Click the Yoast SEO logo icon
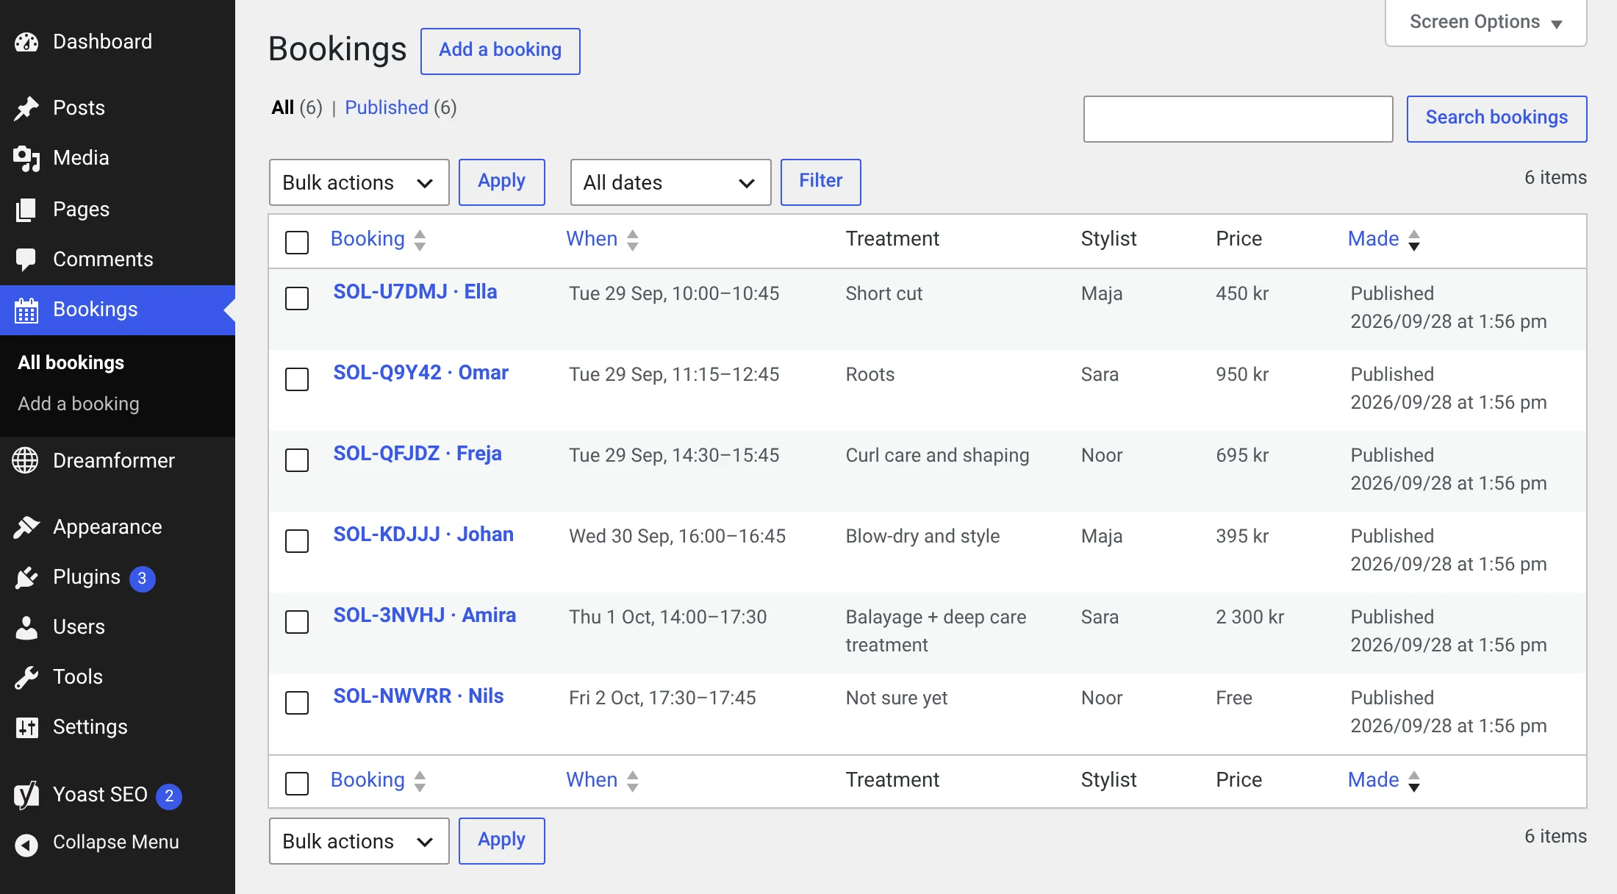 26,795
